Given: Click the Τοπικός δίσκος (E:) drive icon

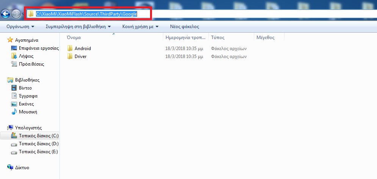Looking at the screenshot, I should click(x=14, y=152).
